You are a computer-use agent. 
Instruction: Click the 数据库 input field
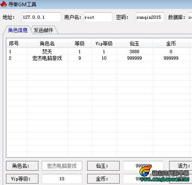(190, 17)
